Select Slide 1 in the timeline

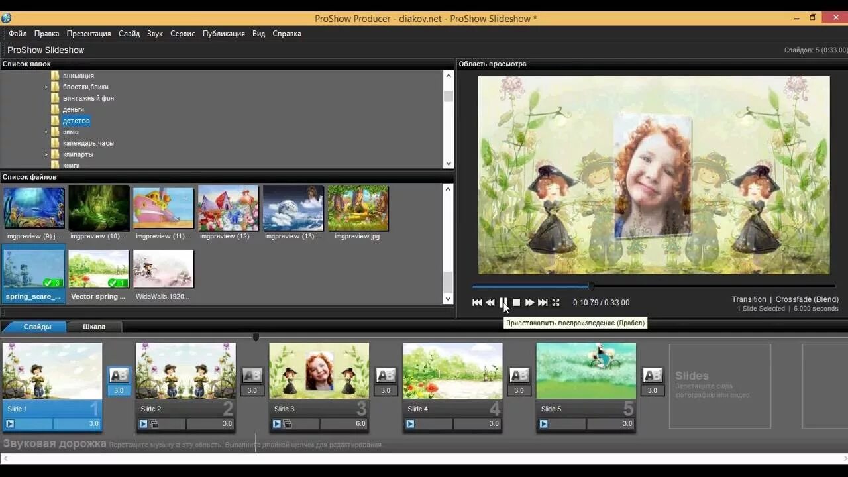52,371
